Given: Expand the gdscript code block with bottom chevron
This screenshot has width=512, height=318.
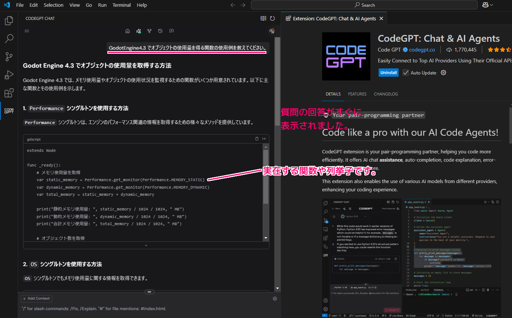Looking at the screenshot, I should [x=146, y=245].
